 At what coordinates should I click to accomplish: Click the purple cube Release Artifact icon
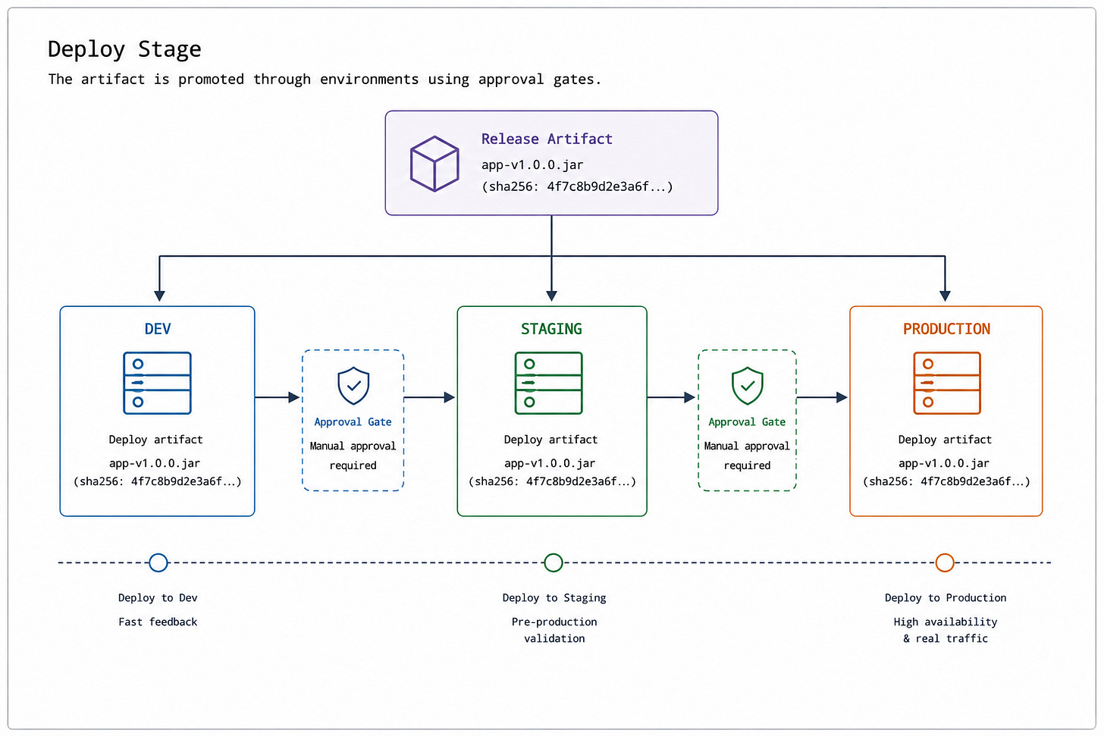pyautogui.click(x=434, y=163)
